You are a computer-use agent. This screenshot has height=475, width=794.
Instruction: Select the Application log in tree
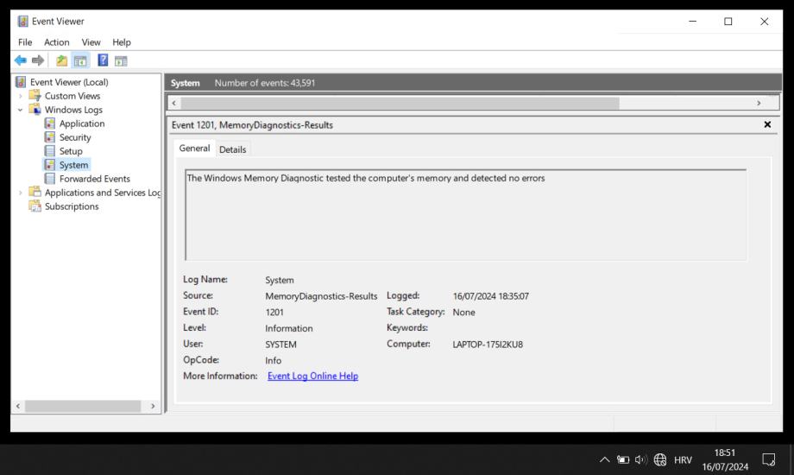coord(81,123)
